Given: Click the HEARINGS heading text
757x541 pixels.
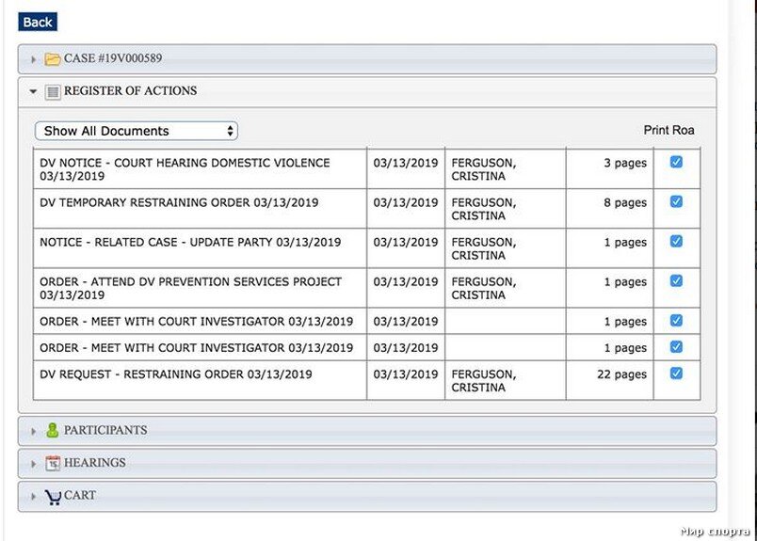Looking at the screenshot, I should pos(94,463).
